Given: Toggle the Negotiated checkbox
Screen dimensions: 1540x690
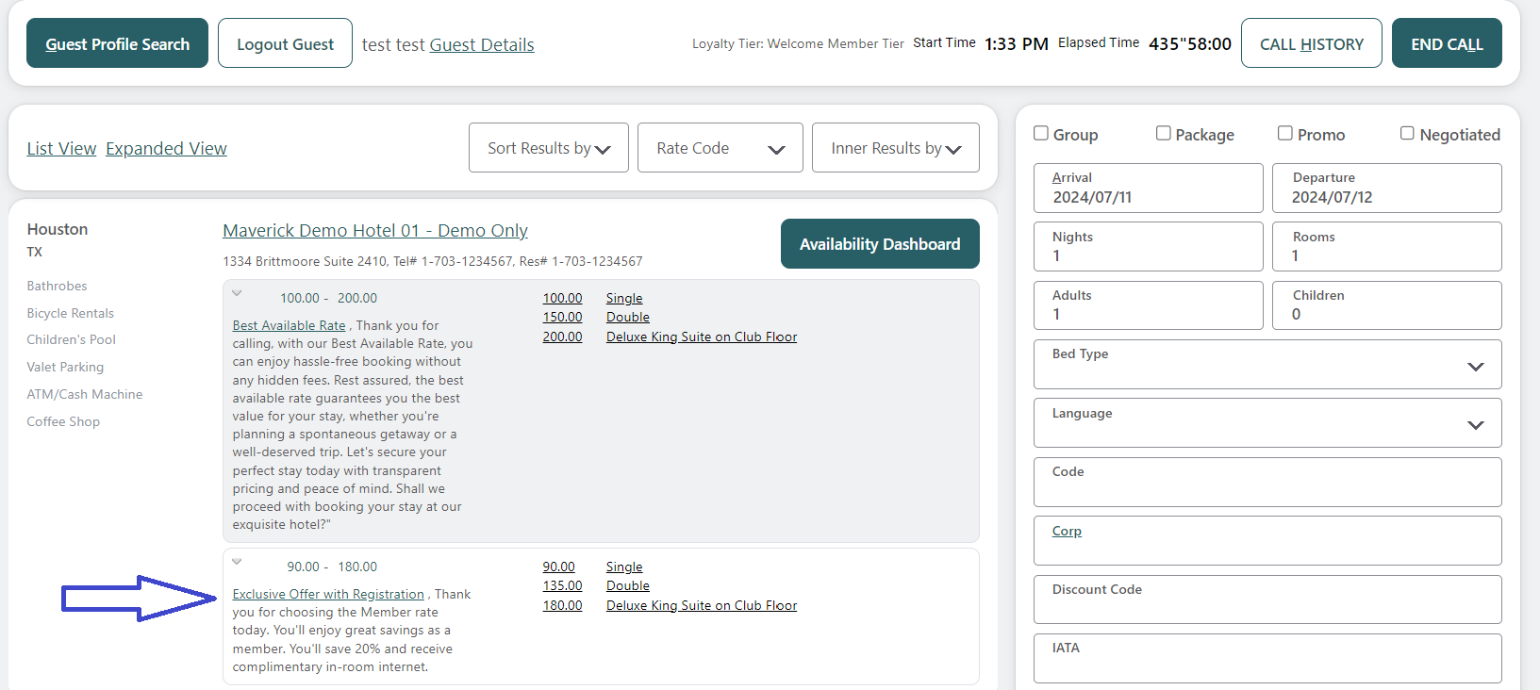Looking at the screenshot, I should click(x=1407, y=133).
